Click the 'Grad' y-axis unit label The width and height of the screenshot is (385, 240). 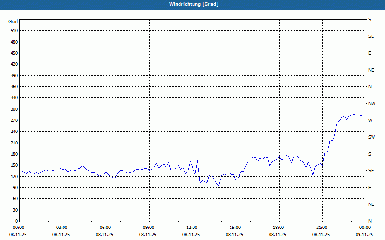coord(13,22)
